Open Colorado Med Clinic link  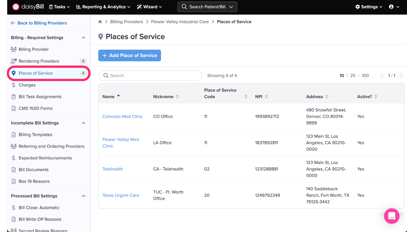tap(123, 117)
